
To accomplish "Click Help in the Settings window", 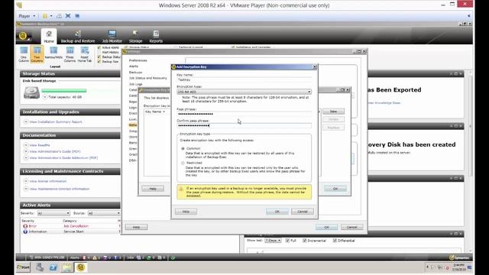I will click(136, 227).
